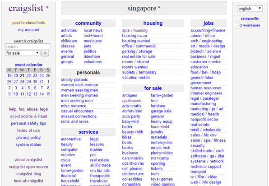The width and height of the screenshot is (269, 186).
Task: Open missed connections link
Action: tap(79, 116)
